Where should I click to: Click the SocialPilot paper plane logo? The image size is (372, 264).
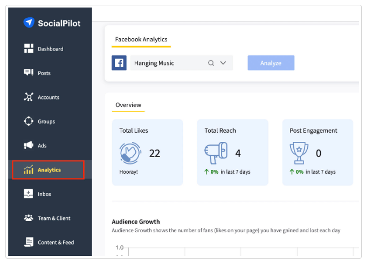click(x=29, y=23)
